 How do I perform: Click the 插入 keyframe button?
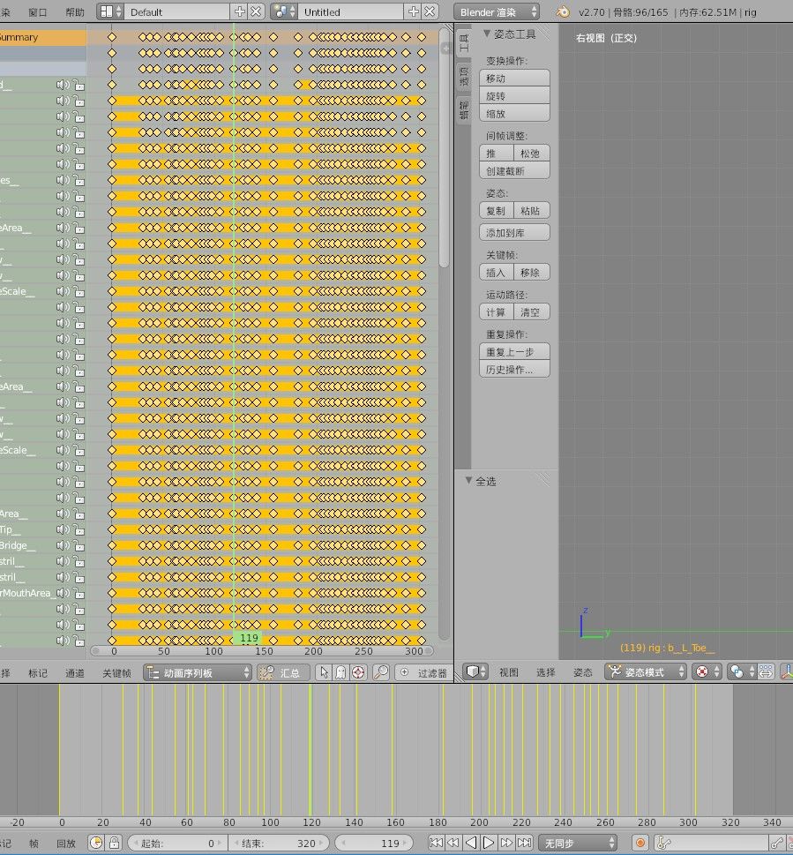497,272
